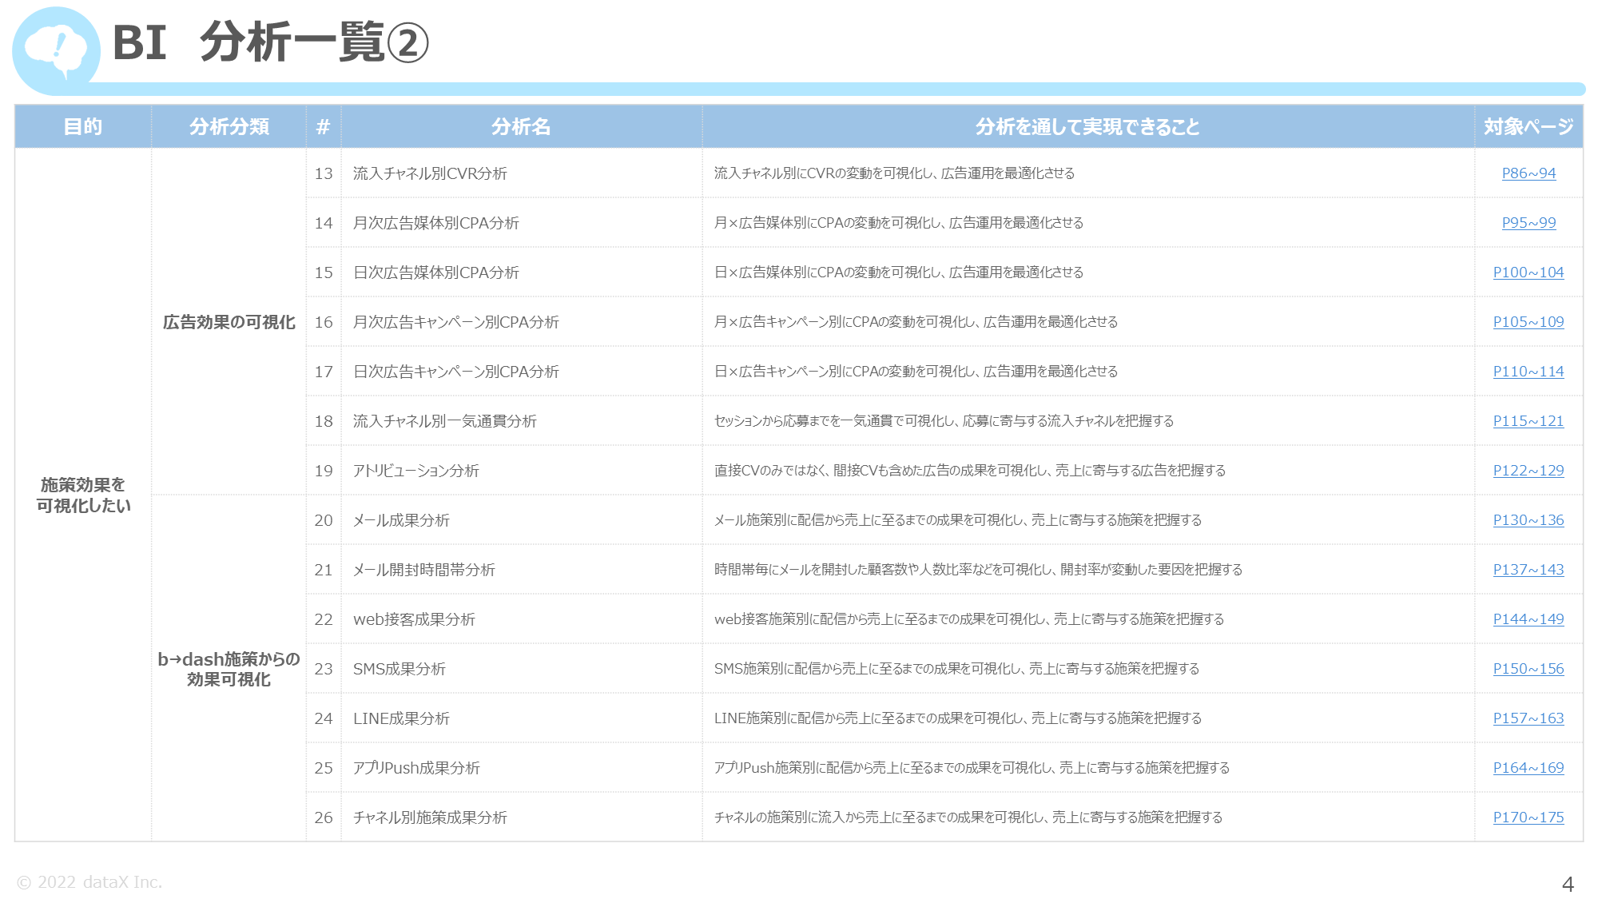Viewport: 1598px width, 899px height.
Task: Open page link P105~109
Action: [x=1528, y=322]
